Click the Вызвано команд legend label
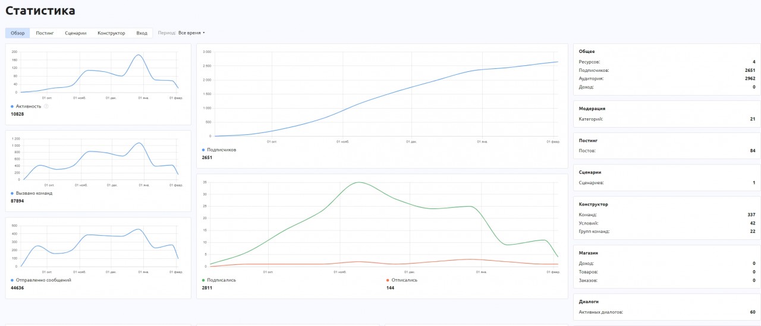This screenshot has height=326, width=761. pyautogui.click(x=34, y=193)
